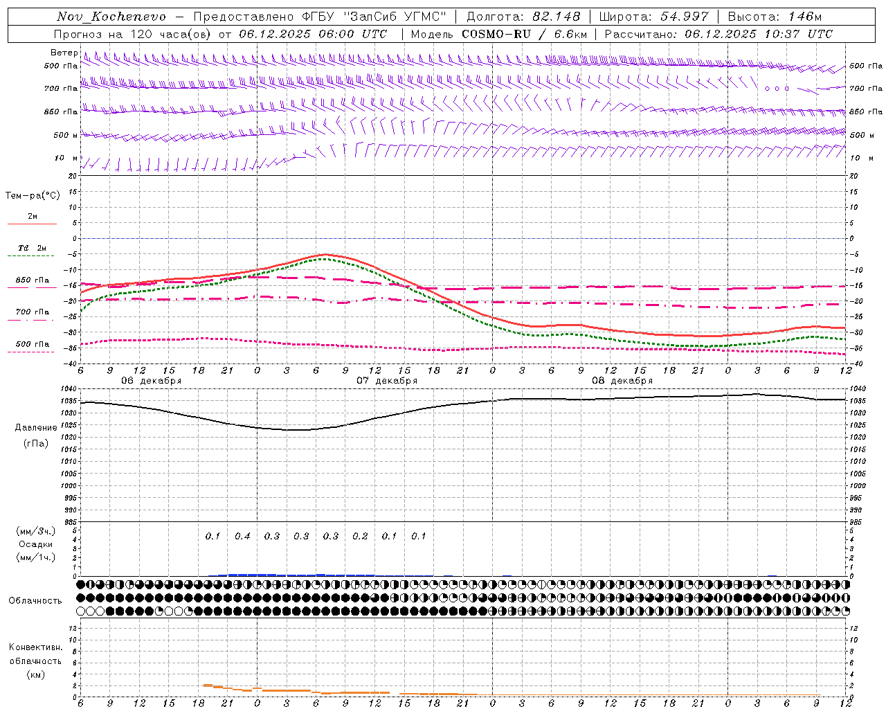This screenshot has width=886, height=709.
Task: Click the '500 м' wind level label on left
Action: [66, 135]
